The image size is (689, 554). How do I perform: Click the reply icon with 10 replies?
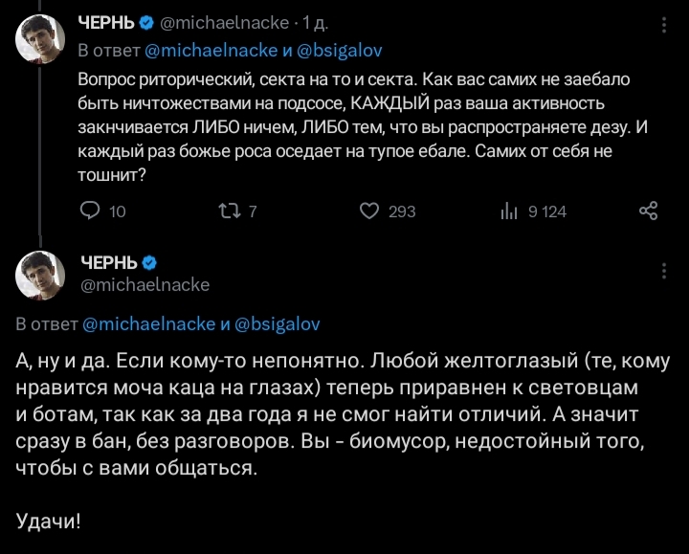pyautogui.click(x=90, y=211)
